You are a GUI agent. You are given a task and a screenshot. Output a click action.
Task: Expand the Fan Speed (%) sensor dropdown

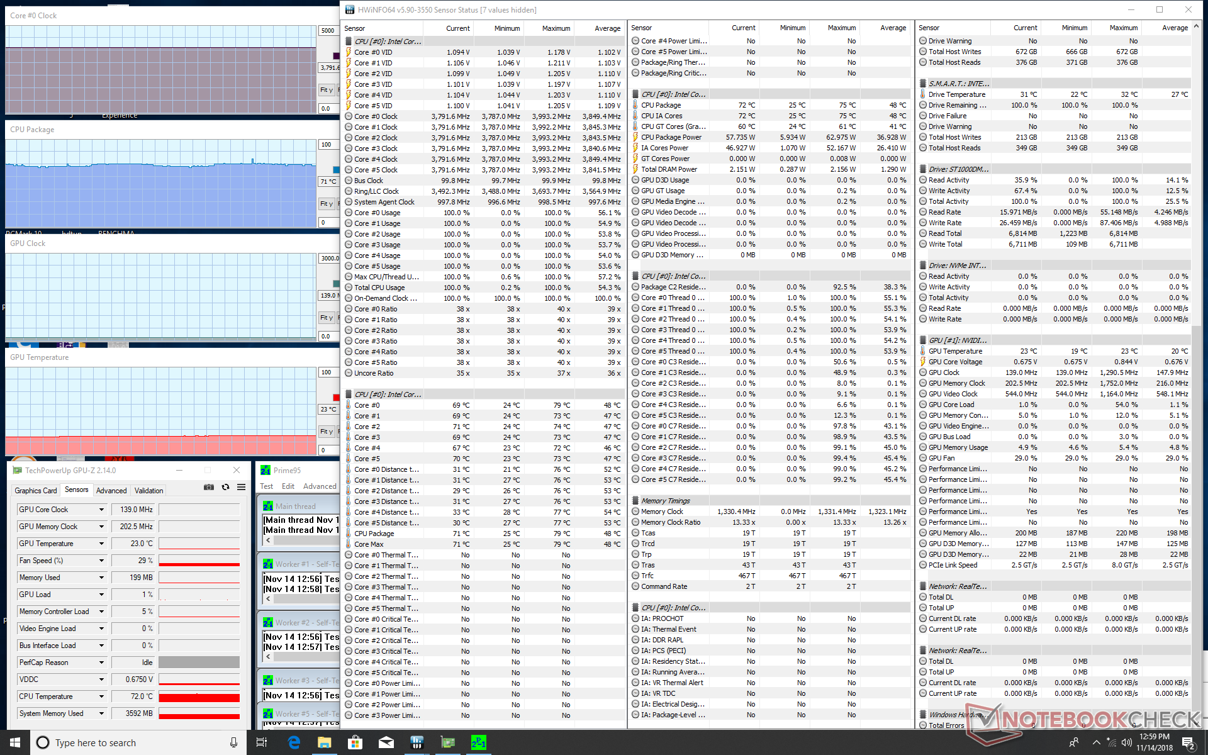point(101,561)
